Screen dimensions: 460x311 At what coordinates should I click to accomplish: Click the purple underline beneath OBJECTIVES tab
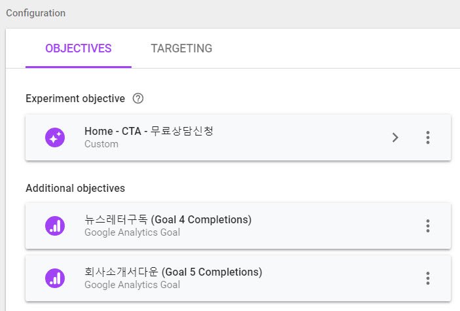click(79, 67)
